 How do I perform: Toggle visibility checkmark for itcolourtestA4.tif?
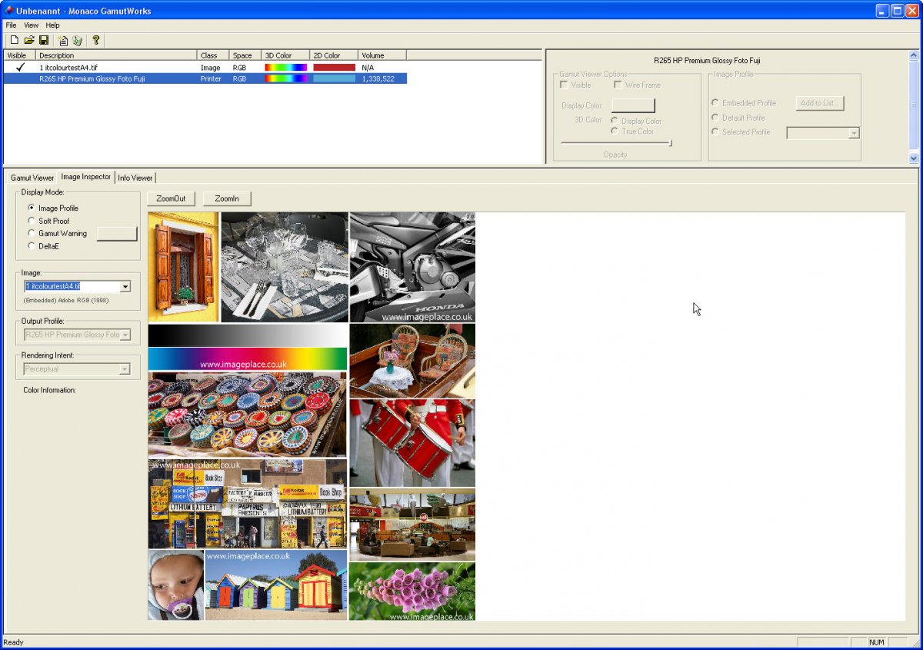tap(20, 68)
